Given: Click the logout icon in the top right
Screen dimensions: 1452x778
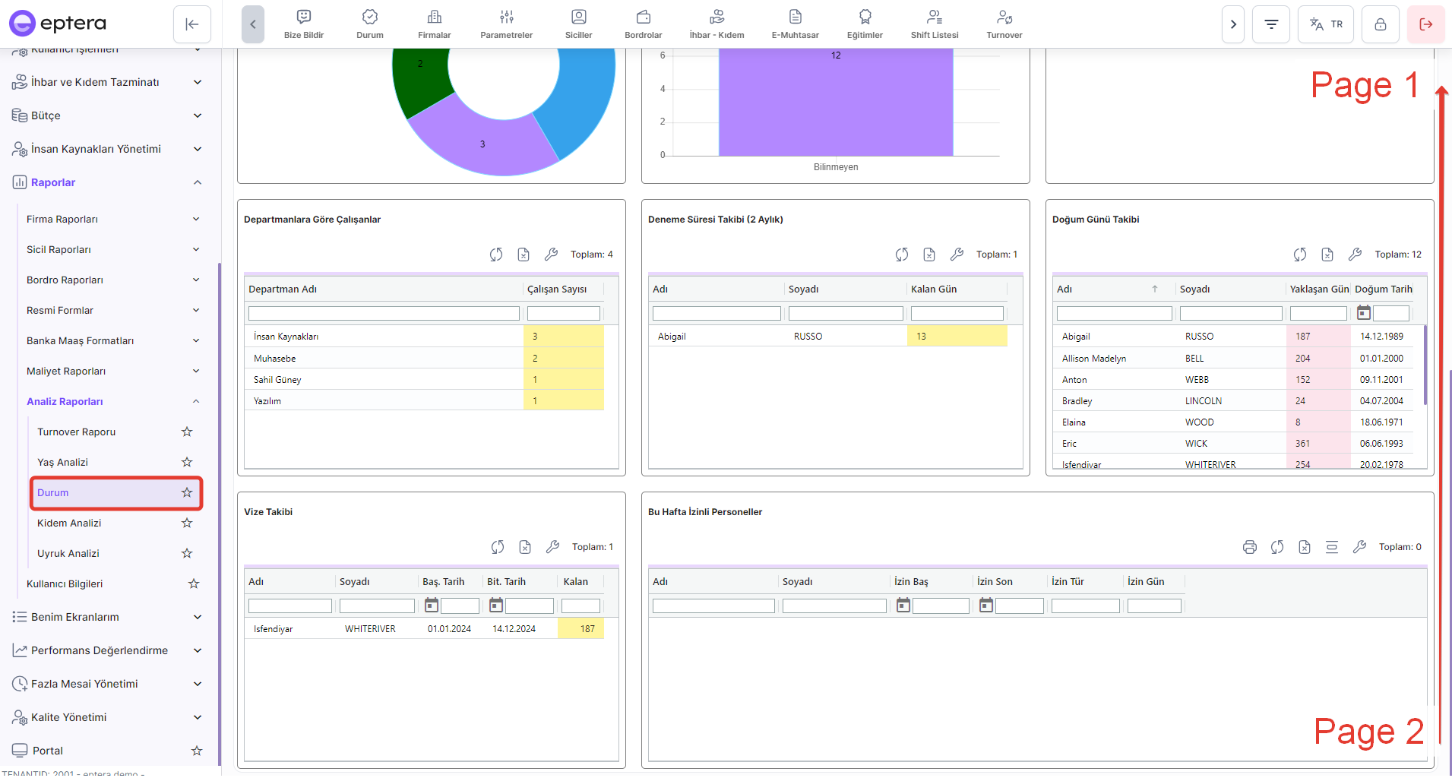Looking at the screenshot, I should 1425,24.
